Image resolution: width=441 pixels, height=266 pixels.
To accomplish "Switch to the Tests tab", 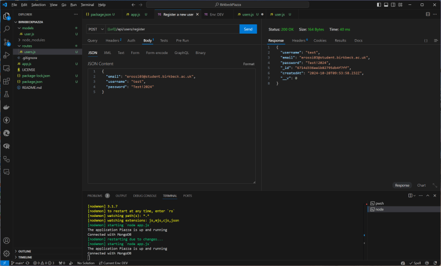I will [164, 40].
